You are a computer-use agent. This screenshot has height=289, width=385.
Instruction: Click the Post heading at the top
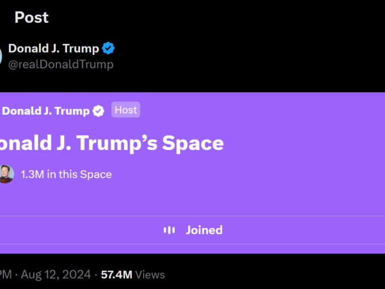tap(31, 18)
